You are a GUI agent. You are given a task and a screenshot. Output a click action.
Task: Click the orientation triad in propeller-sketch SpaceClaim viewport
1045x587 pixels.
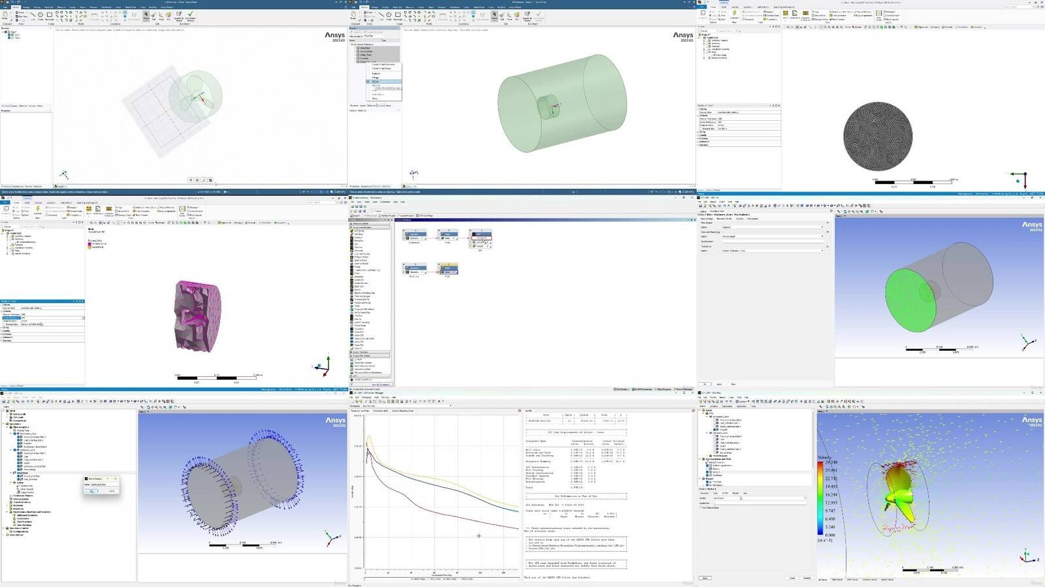63,174
